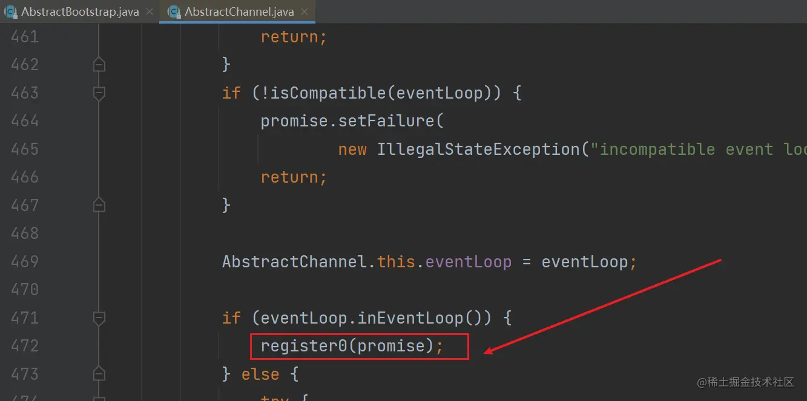Click line number 469 in the gutter
This screenshot has width=807, height=401.
[x=25, y=262]
